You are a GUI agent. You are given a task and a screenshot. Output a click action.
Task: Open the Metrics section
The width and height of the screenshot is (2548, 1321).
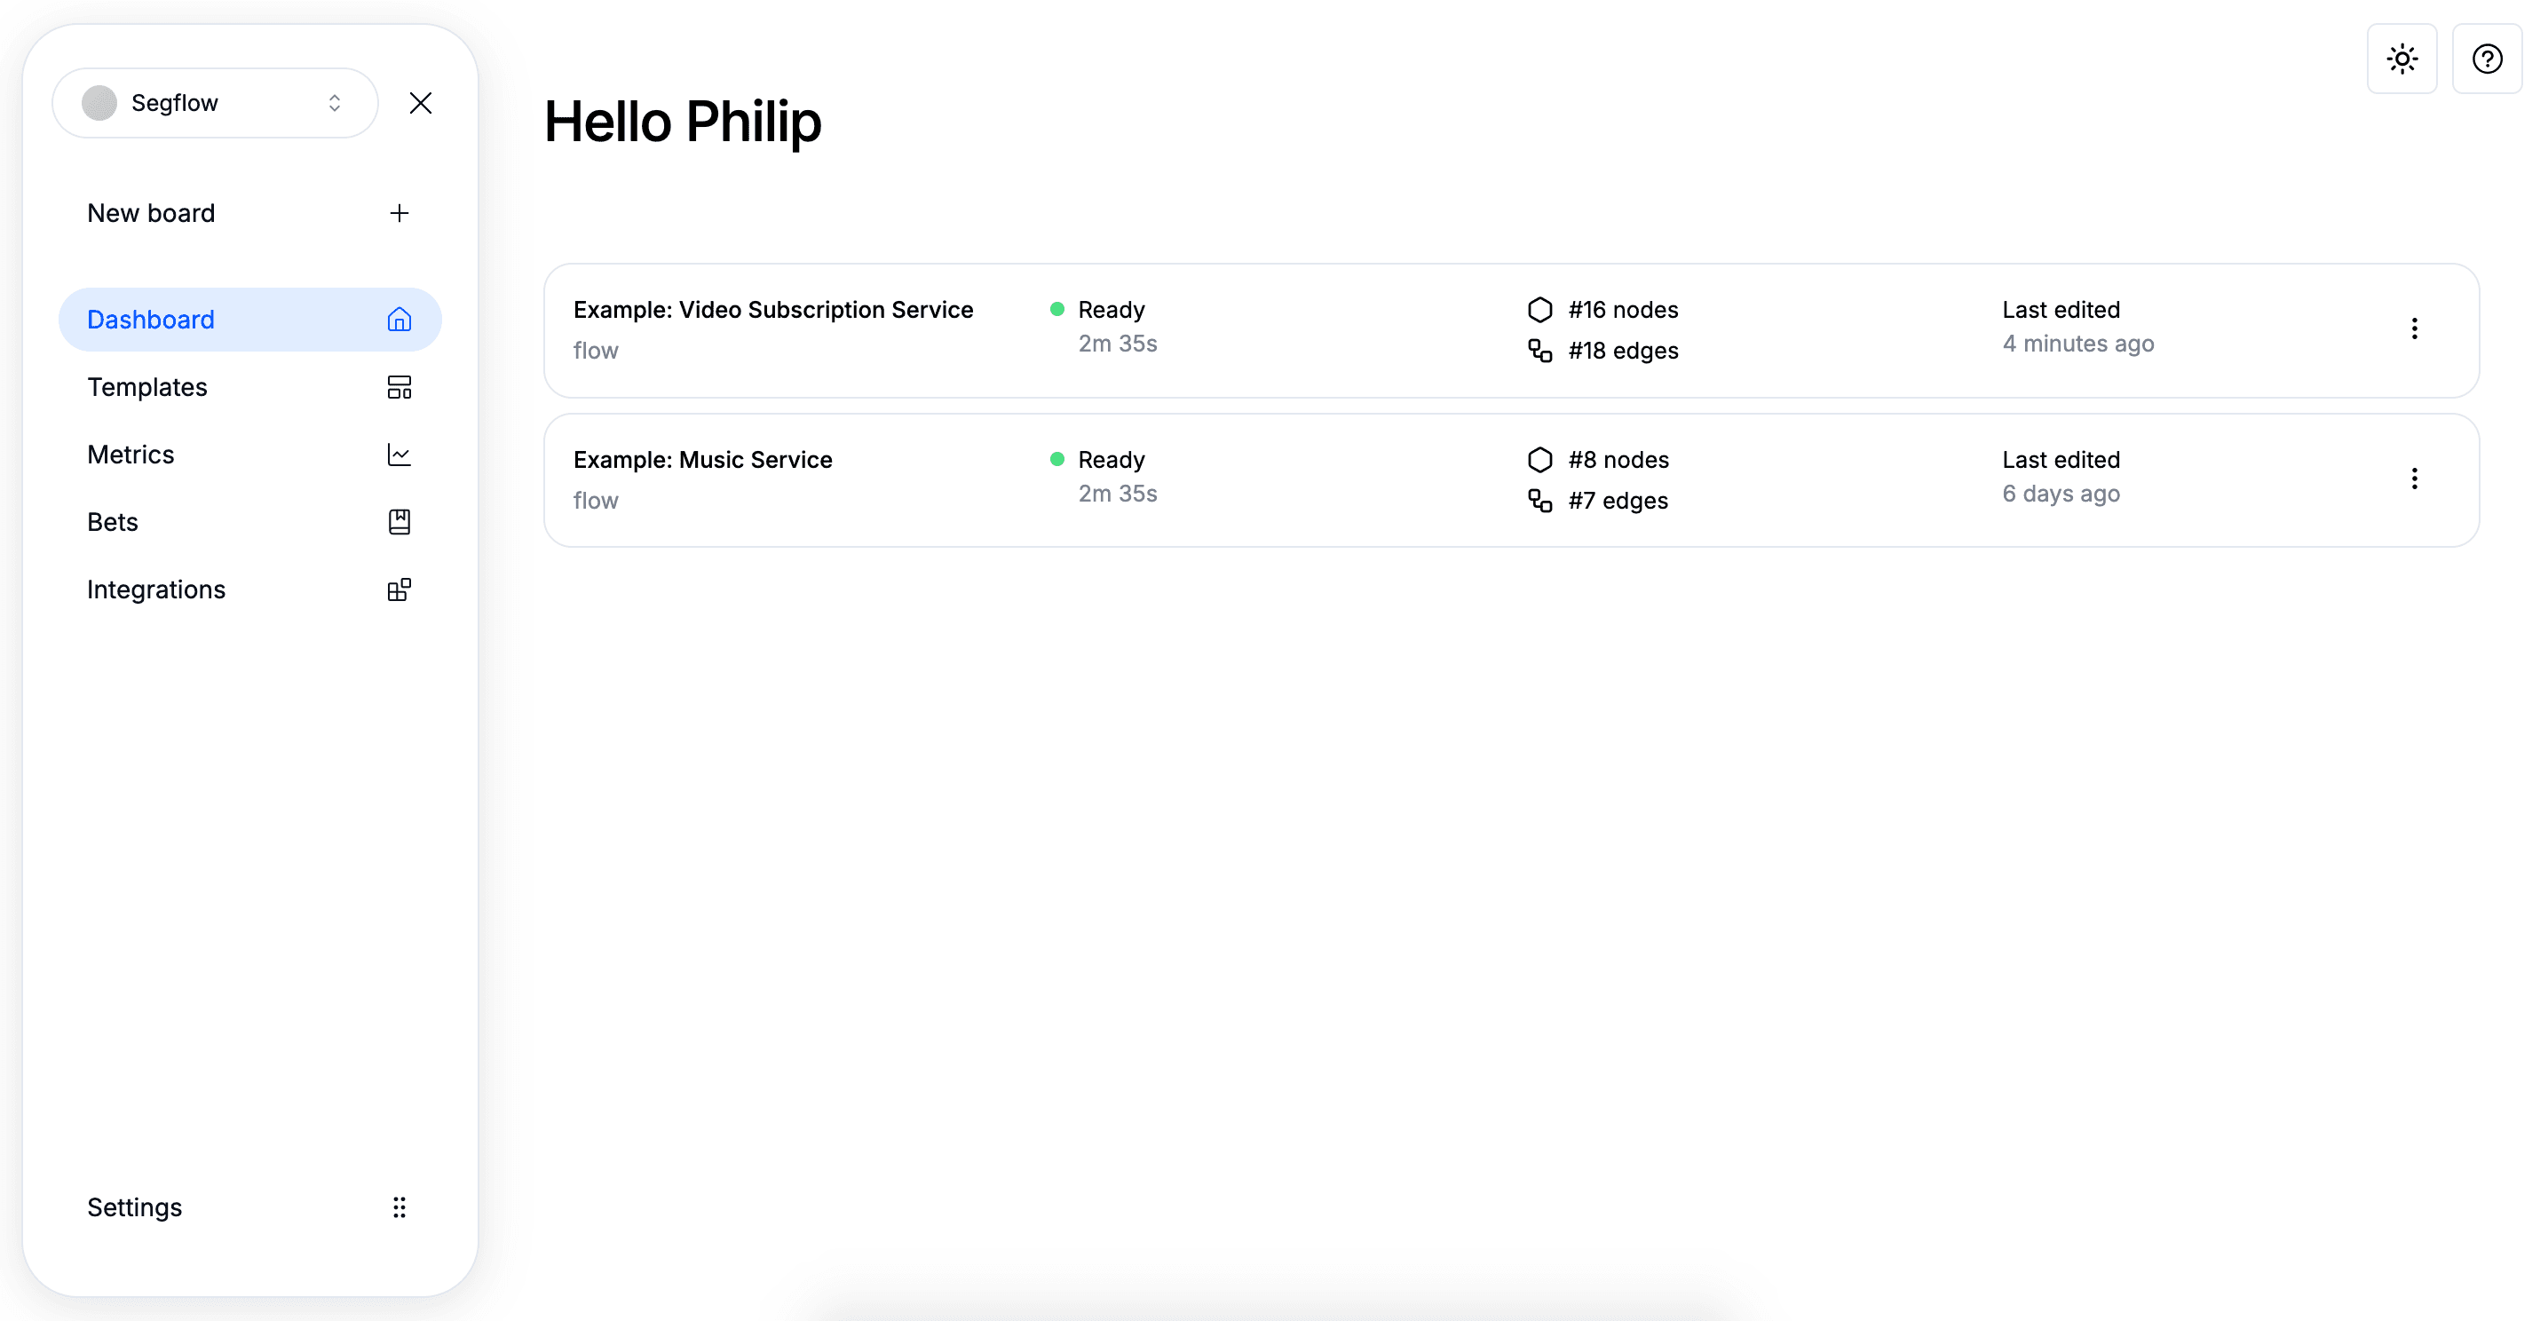point(131,455)
